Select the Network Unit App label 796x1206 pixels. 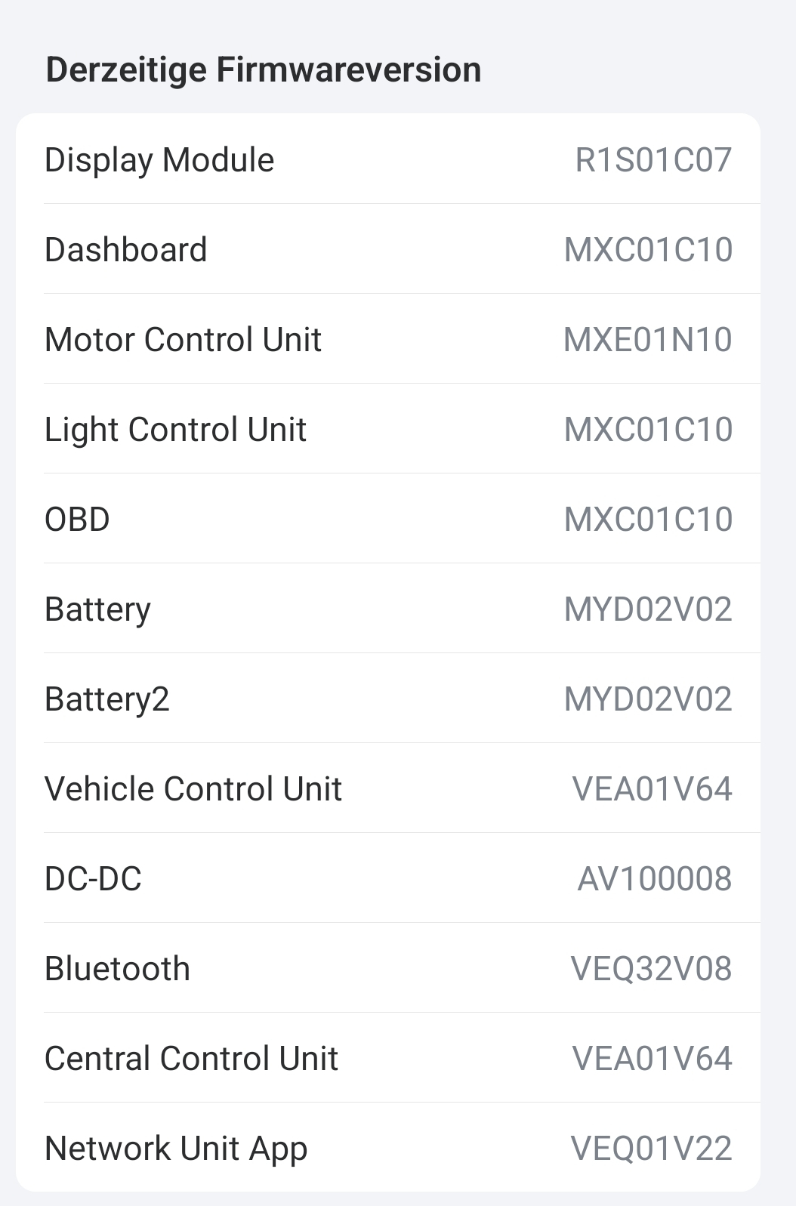(x=176, y=1149)
